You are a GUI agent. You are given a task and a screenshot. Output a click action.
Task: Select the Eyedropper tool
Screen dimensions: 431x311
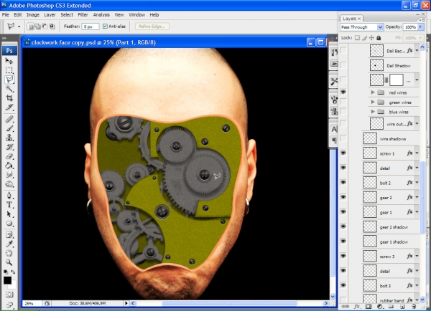9,244
